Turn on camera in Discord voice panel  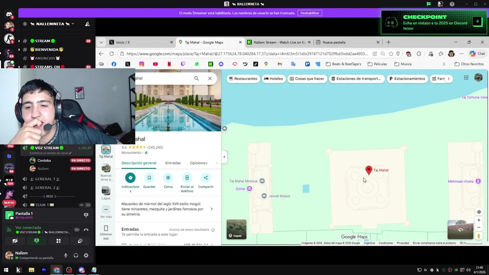click(x=15, y=241)
